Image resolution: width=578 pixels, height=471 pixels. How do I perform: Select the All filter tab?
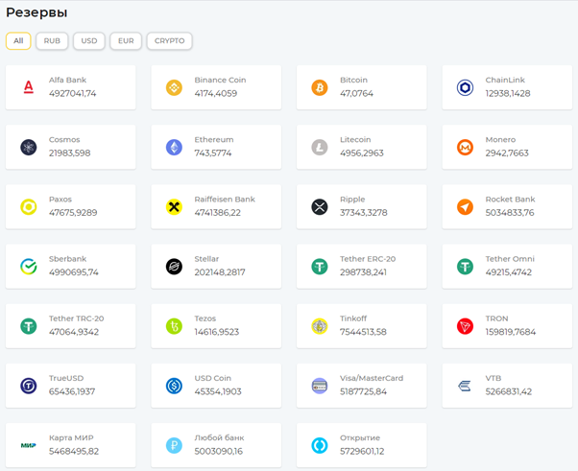click(x=18, y=41)
